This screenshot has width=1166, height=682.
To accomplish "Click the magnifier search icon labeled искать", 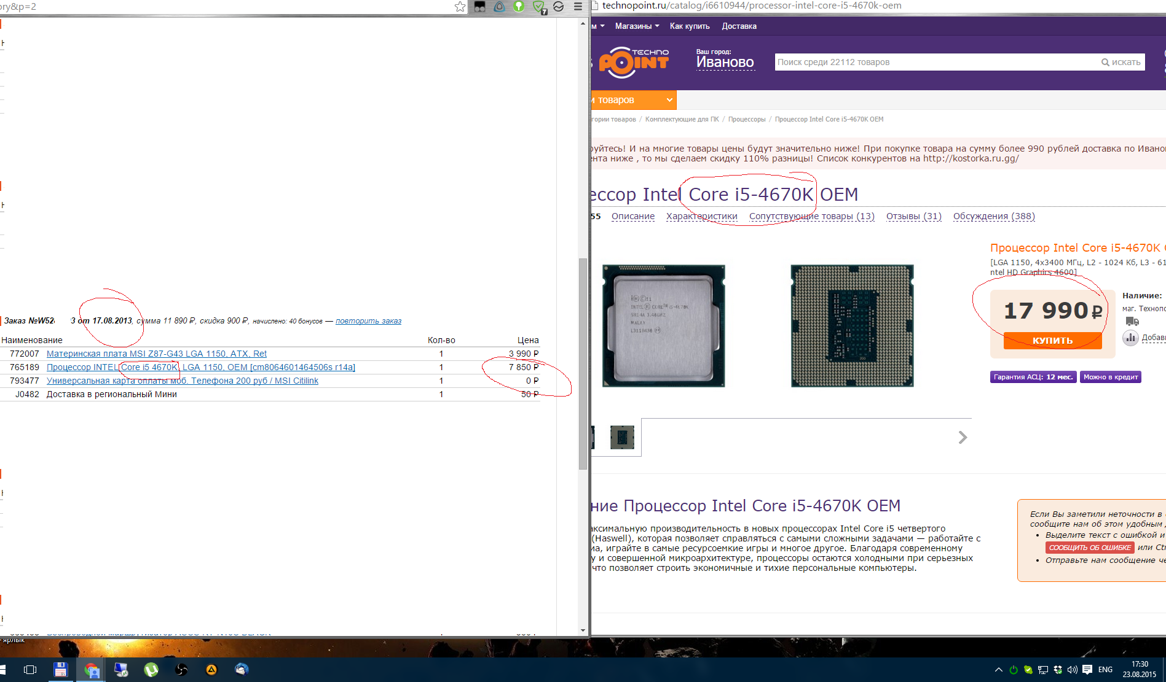I will [1121, 62].
